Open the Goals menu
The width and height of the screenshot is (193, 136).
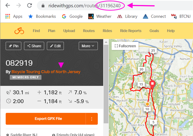[x=154, y=31]
